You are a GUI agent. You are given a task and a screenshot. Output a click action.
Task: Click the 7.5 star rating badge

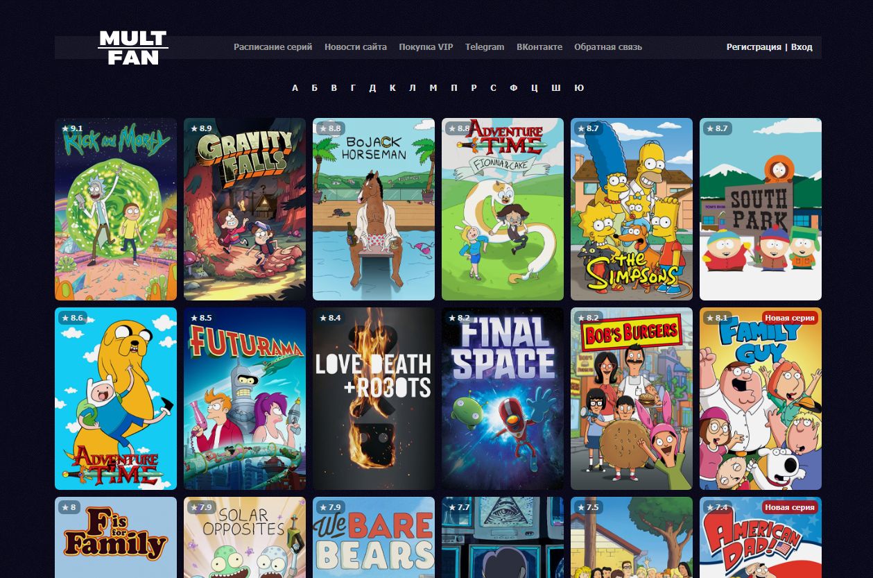click(x=588, y=507)
